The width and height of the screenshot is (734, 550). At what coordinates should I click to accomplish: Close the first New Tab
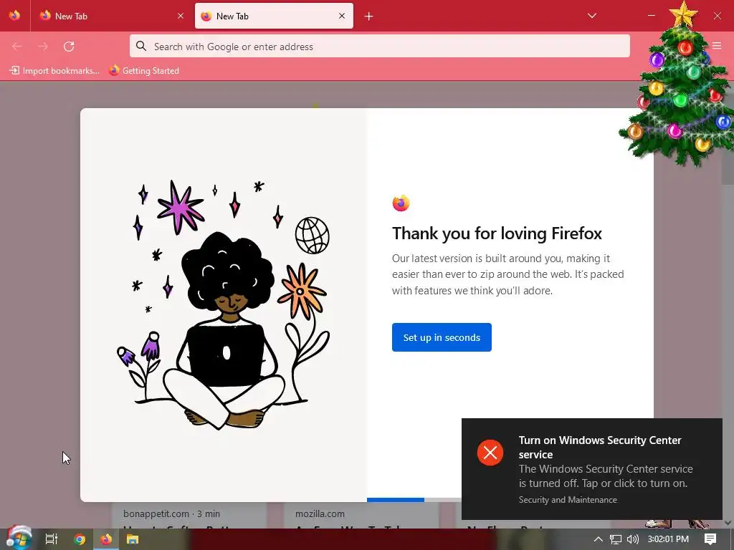[181, 16]
